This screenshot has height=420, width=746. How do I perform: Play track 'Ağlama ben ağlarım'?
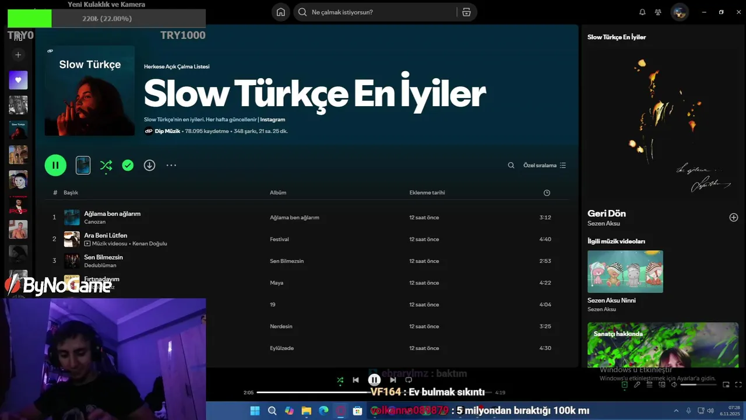pyautogui.click(x=112, y=213)
